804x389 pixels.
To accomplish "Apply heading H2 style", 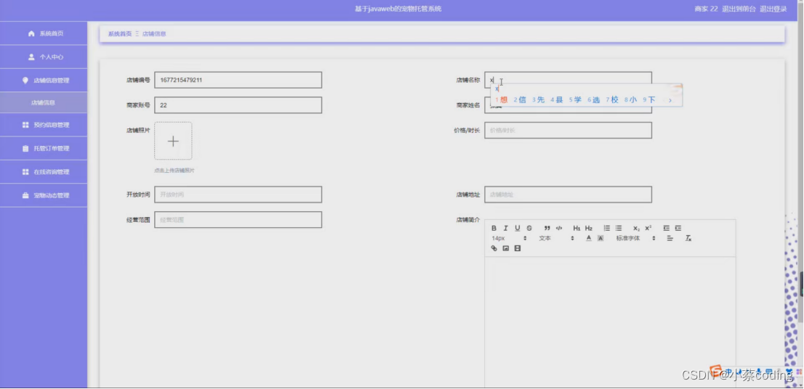I will pos(589,229).
